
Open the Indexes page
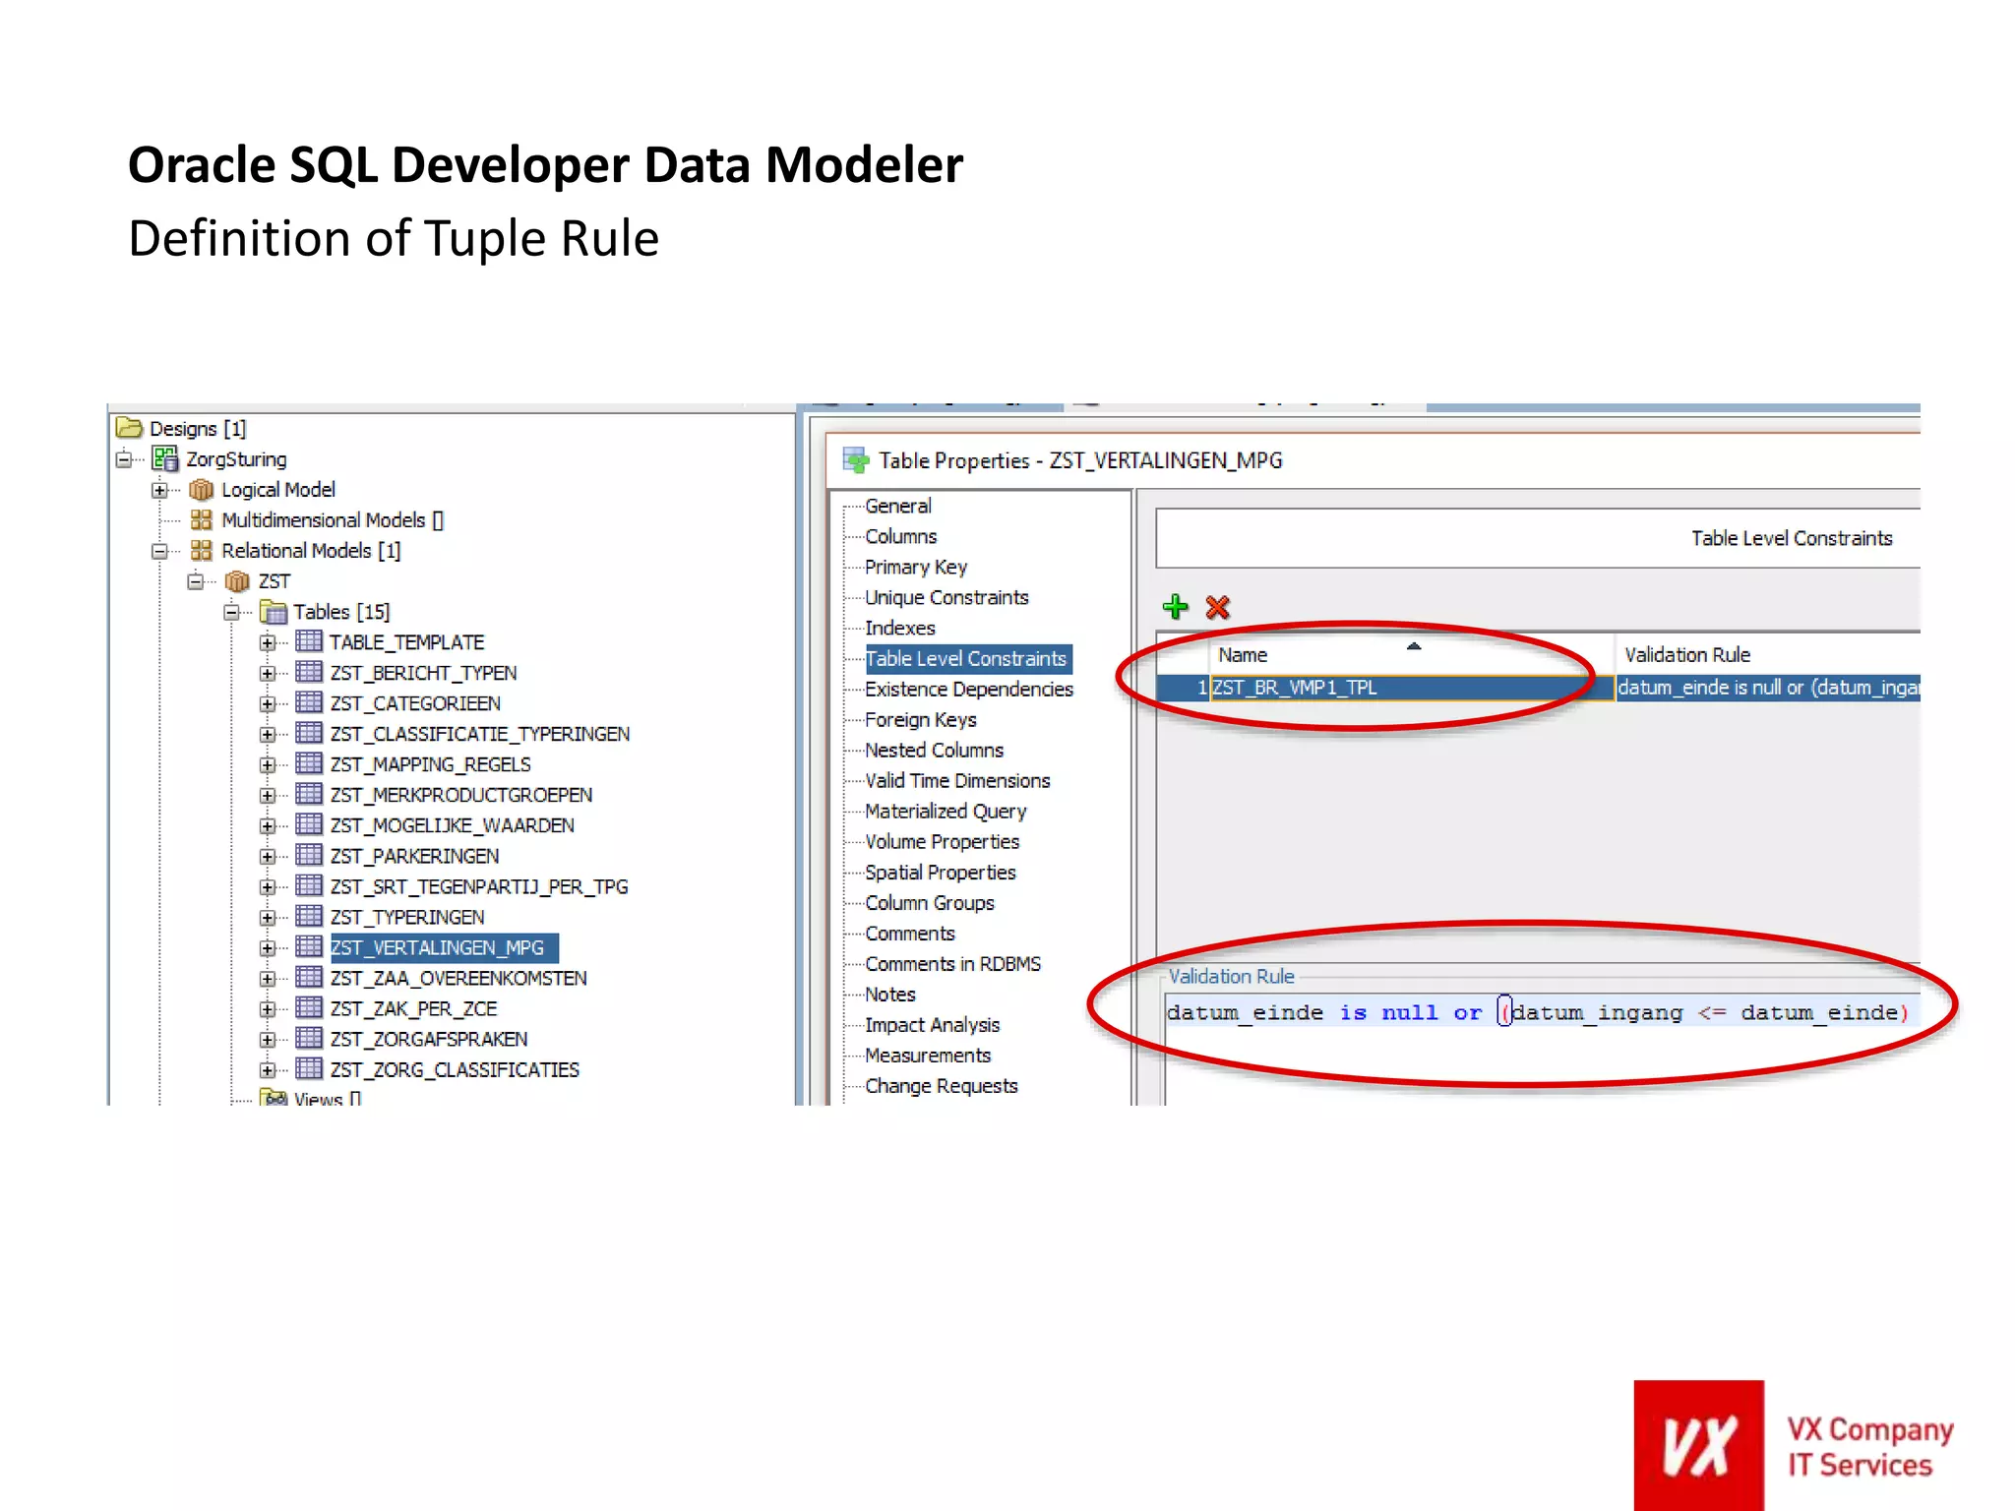point(899,628)
